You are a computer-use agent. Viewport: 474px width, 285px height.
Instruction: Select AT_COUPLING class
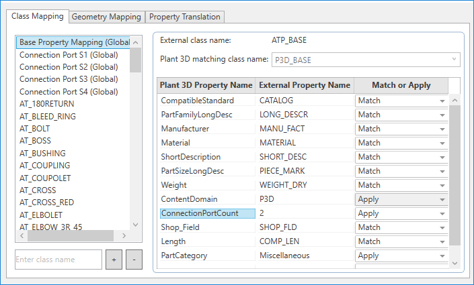[73, 165]
